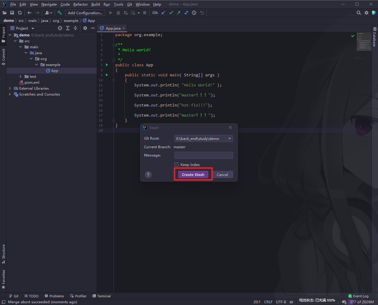Update project via the blue down-arrow icon

[x=163, y=13]
